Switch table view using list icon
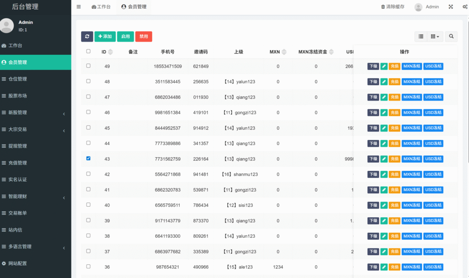469x278 pixels. (x=420, y=37)
